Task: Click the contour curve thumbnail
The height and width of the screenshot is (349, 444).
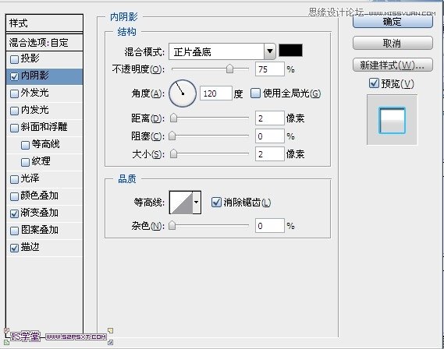Action: [181, 203]
